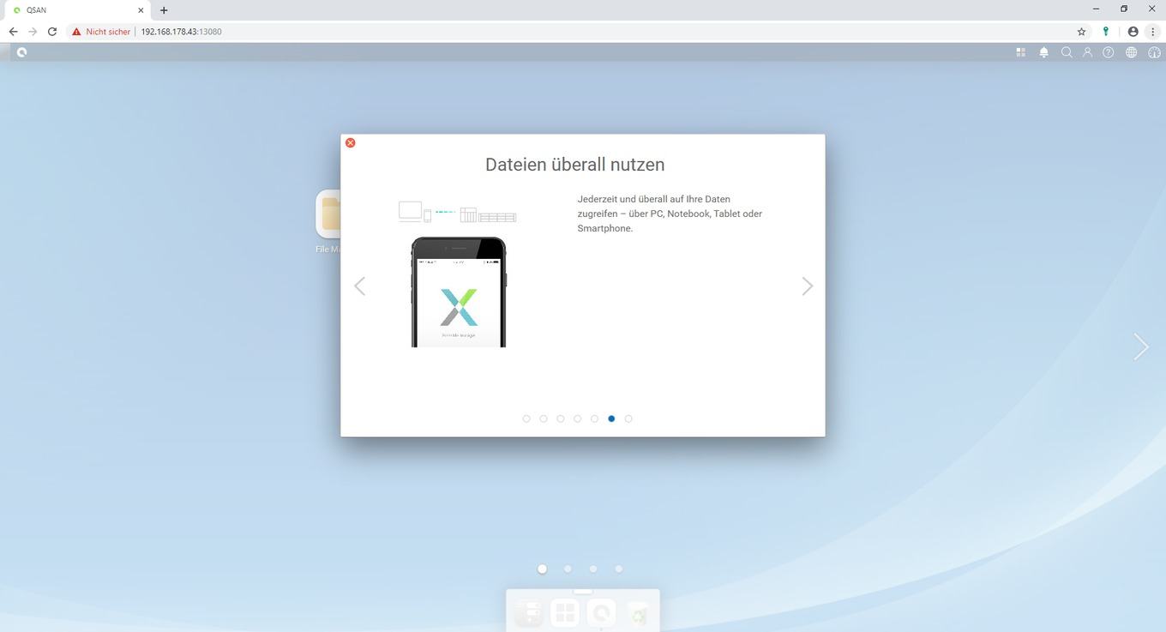Viewport: 1166px width, 632px height.
Task: Open the search magnifier in top bar
Action: (x=1067, y=52)
